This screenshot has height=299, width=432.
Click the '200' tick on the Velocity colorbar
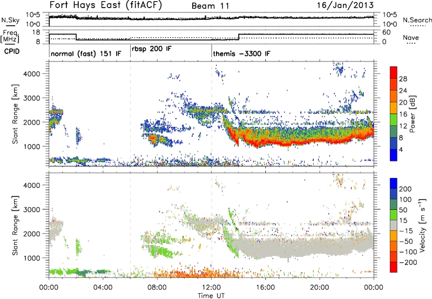coord(406,189)
